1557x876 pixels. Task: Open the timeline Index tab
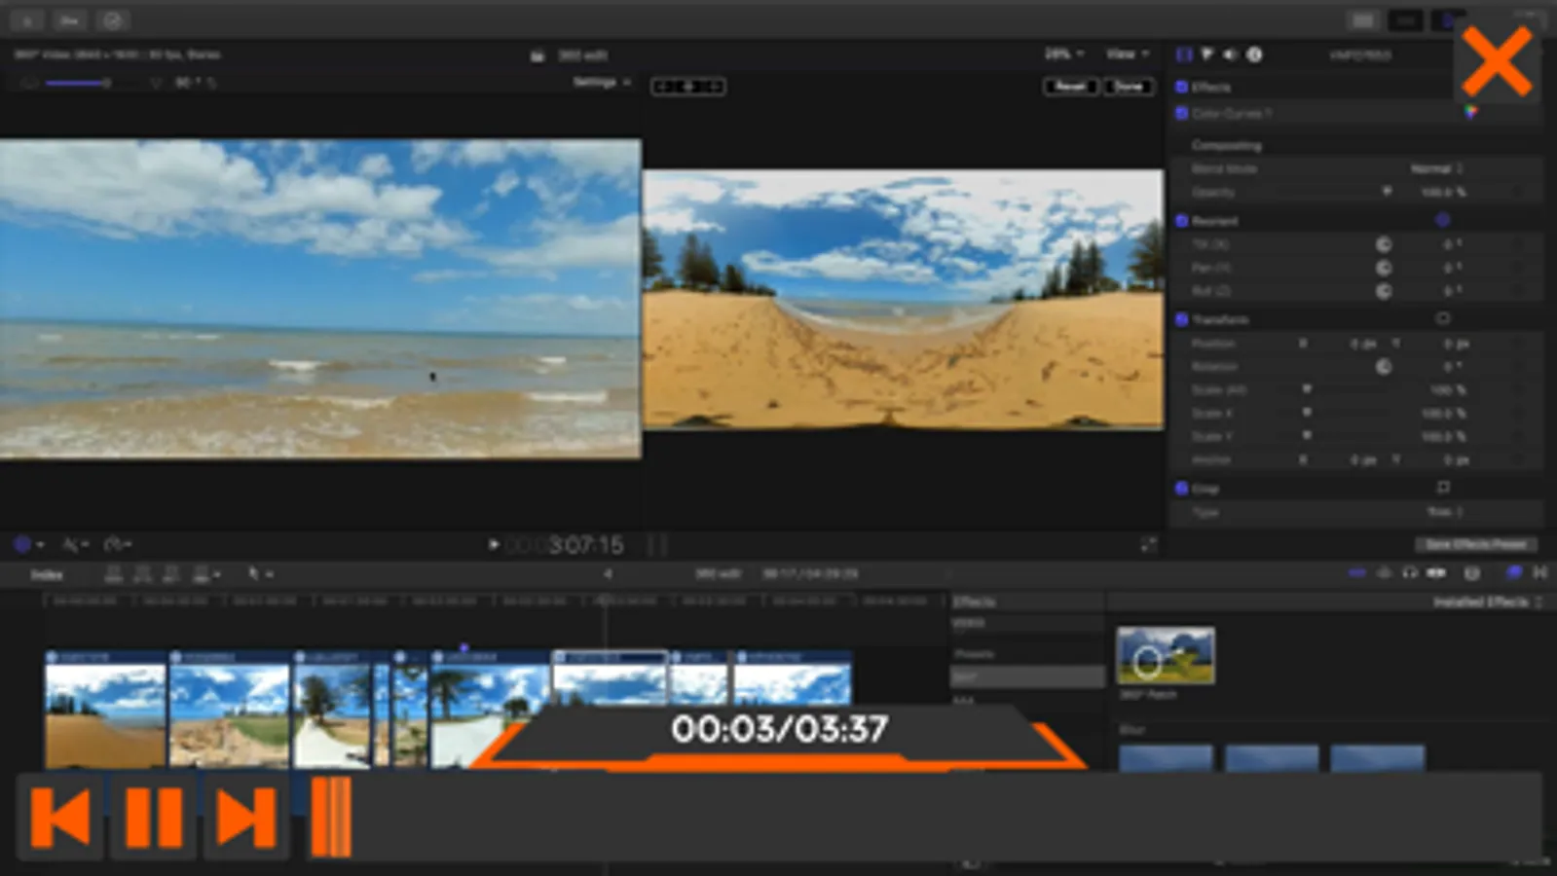pyautogui.click(x=46, y=575)
